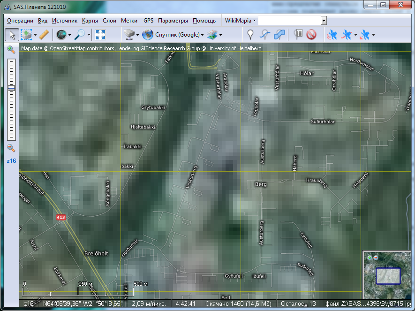This screenshot has height=311, width=415.
Task: Toggle full screen mode icon
Action: pyautogui.click(x=100, y=35)
